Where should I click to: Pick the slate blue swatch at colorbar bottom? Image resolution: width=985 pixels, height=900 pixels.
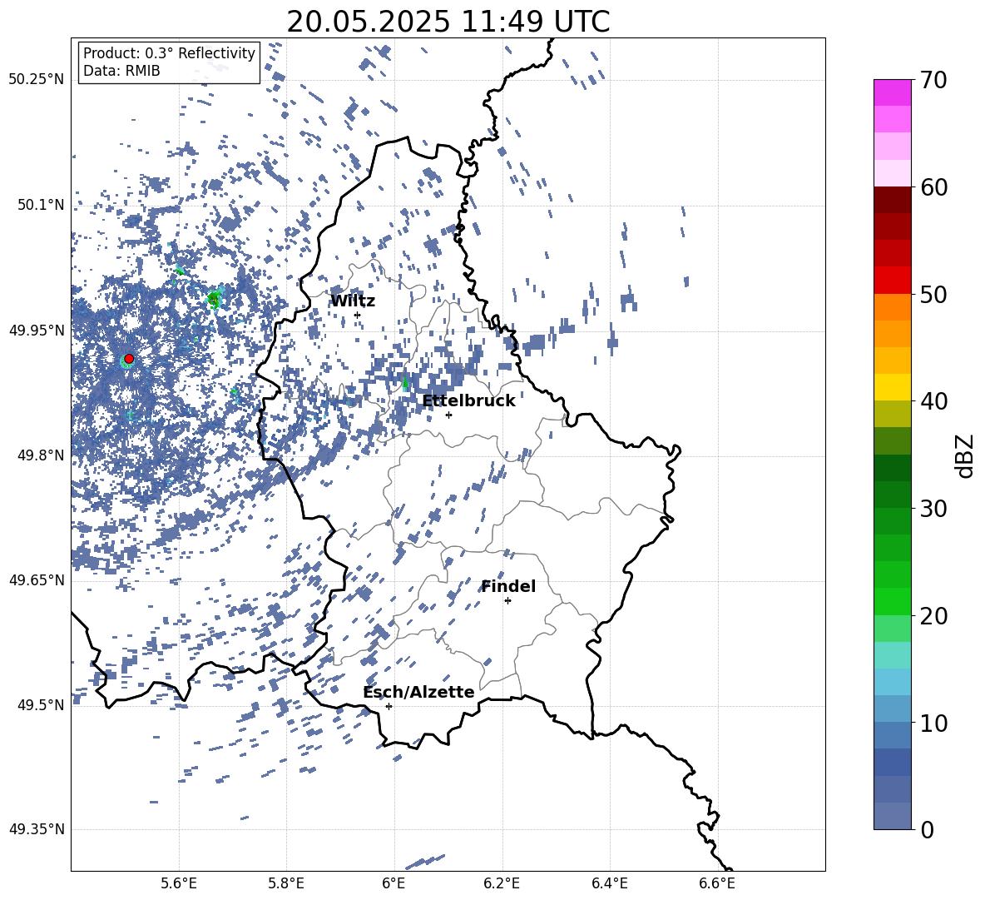pos(892,816)
